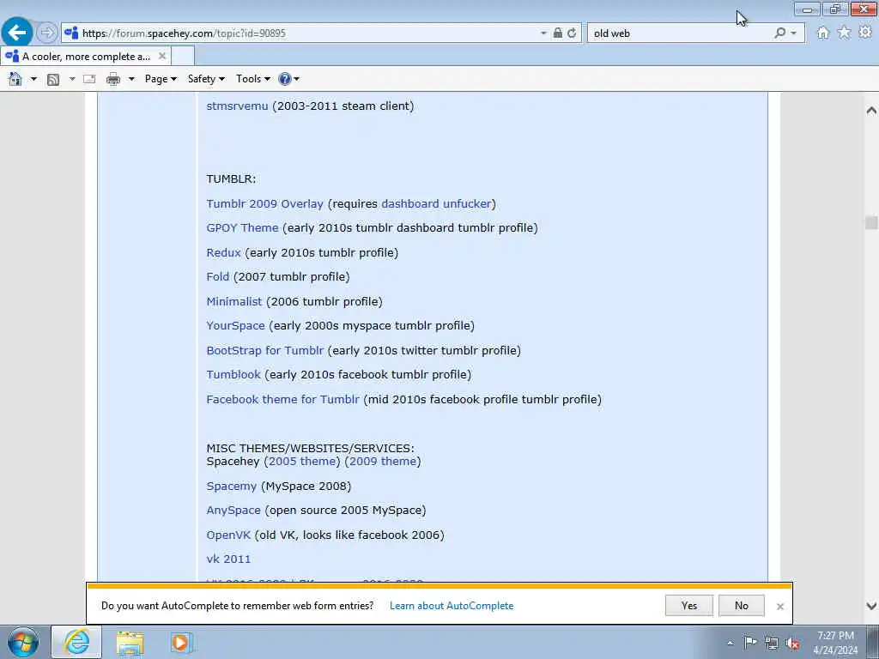Open File Explorer from the taskbar

pyautogui.click(x=130, y=643)
